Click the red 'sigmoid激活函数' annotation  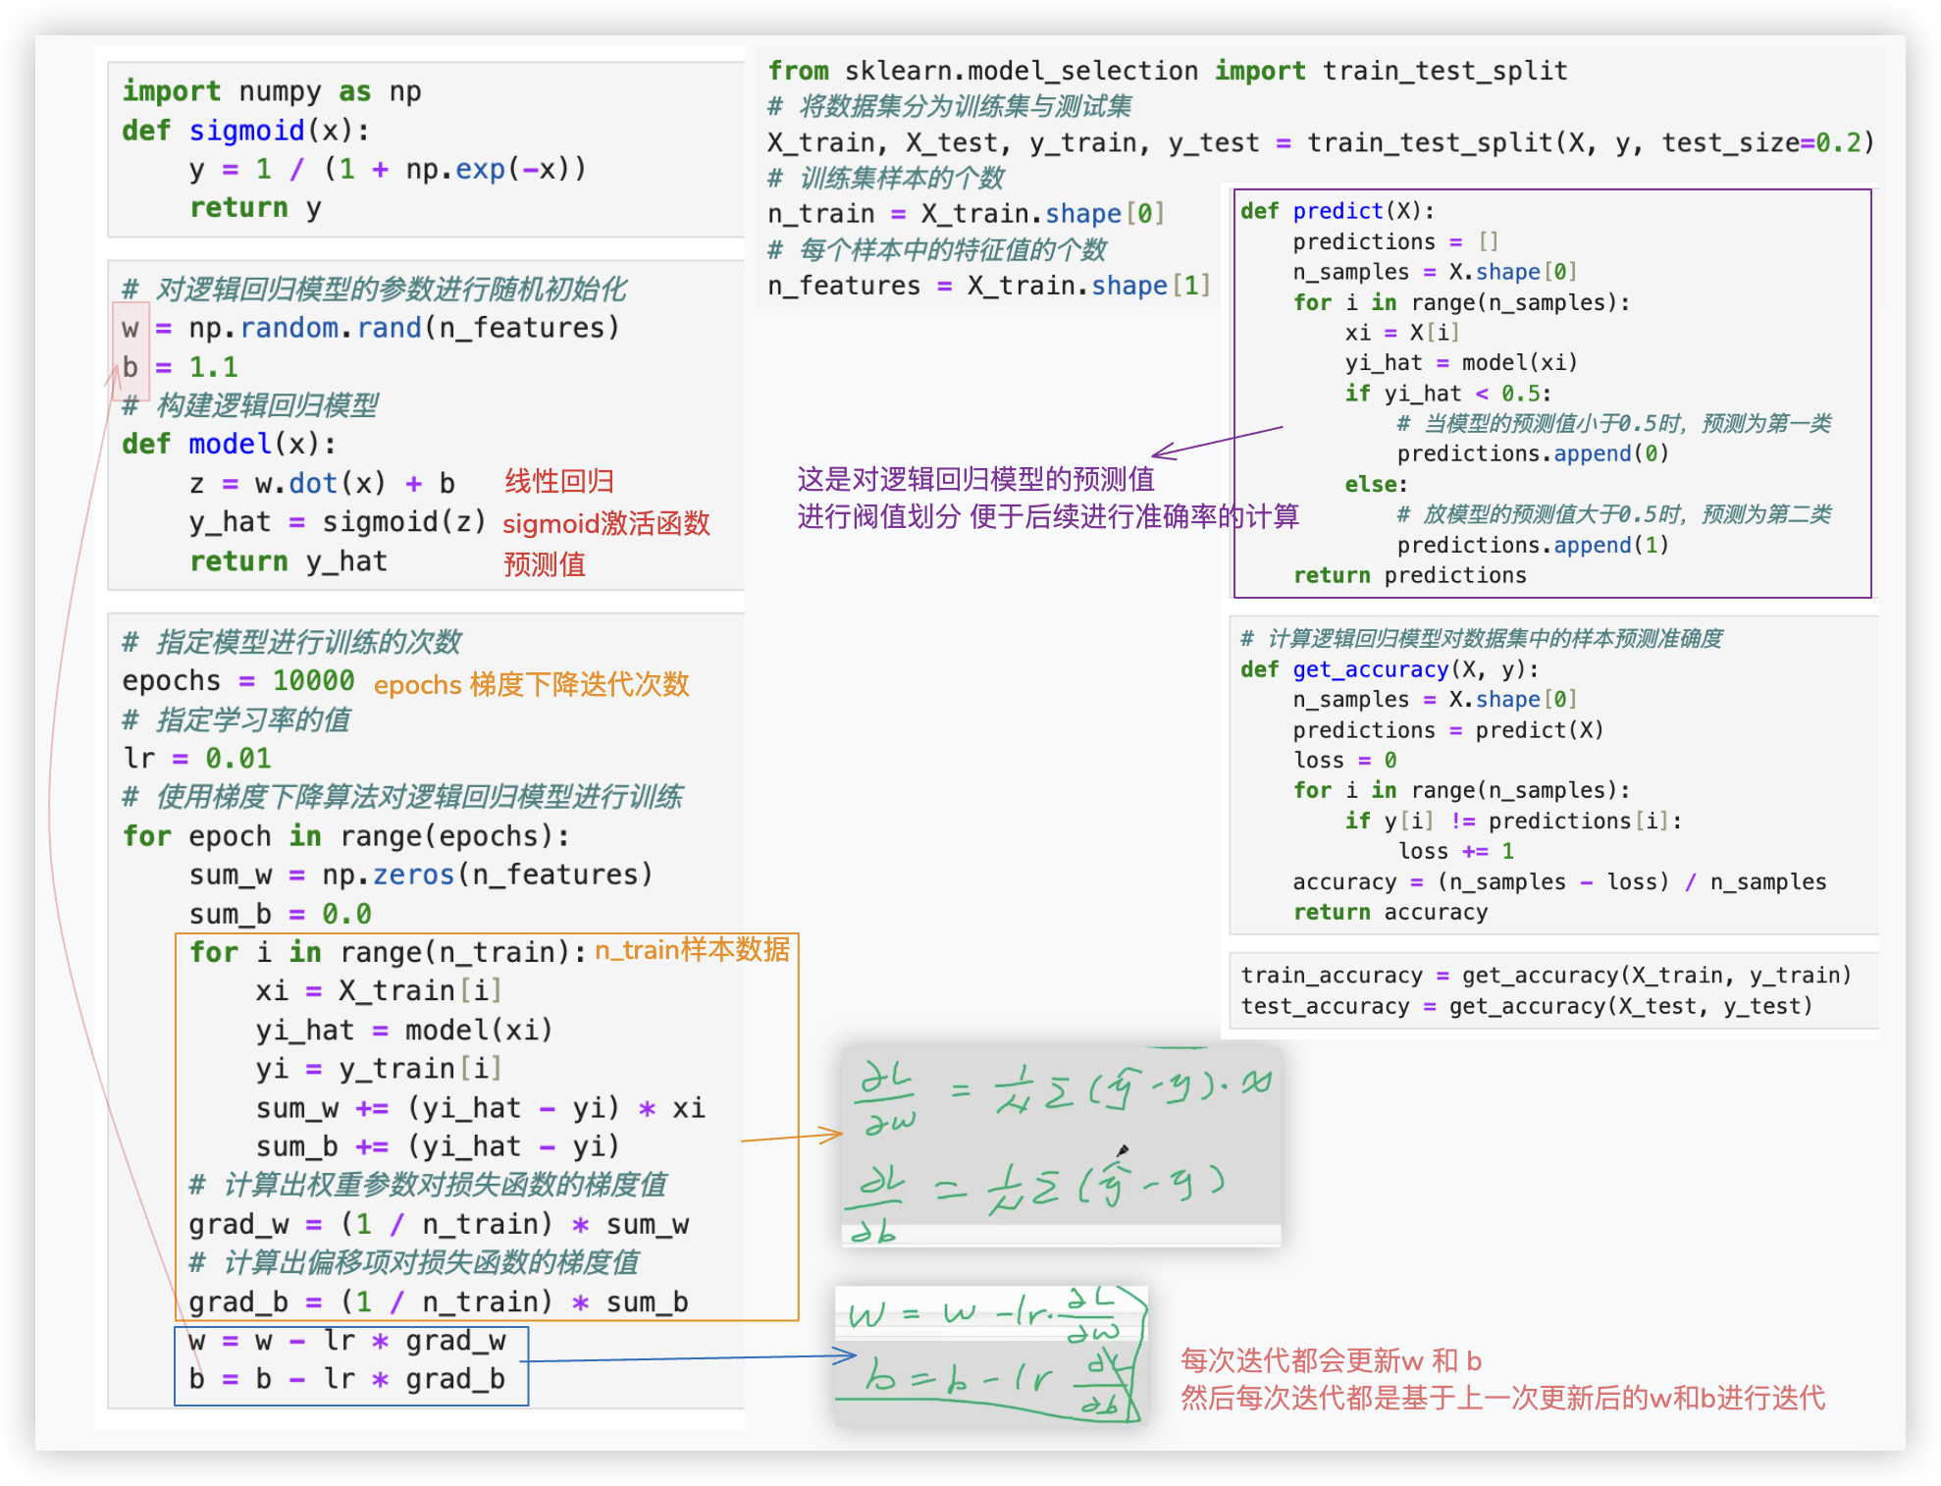(605, 523)
